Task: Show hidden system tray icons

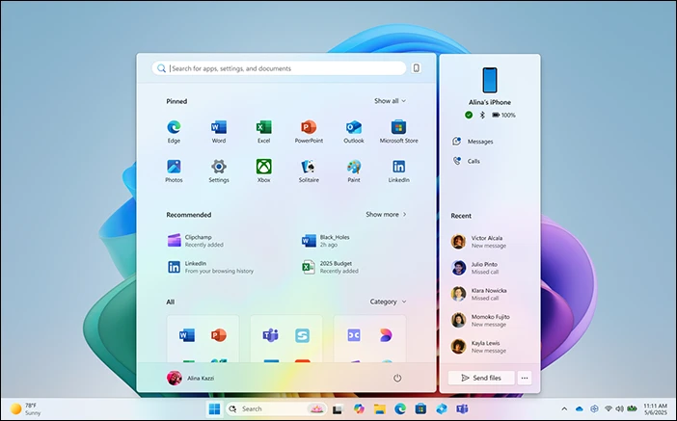Action: point(564,408)
